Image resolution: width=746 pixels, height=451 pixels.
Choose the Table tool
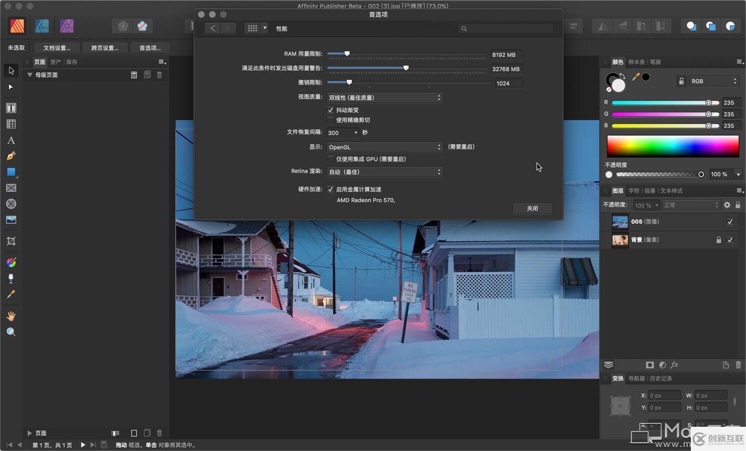tap(11, 124)
